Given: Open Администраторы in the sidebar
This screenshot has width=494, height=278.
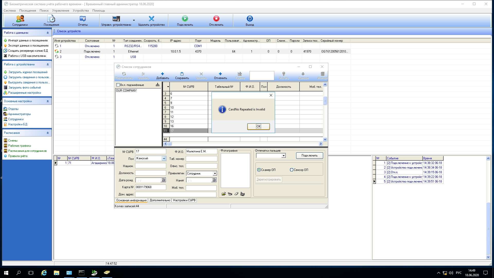Looking at the screenshot, I should (x=19, y=114).
